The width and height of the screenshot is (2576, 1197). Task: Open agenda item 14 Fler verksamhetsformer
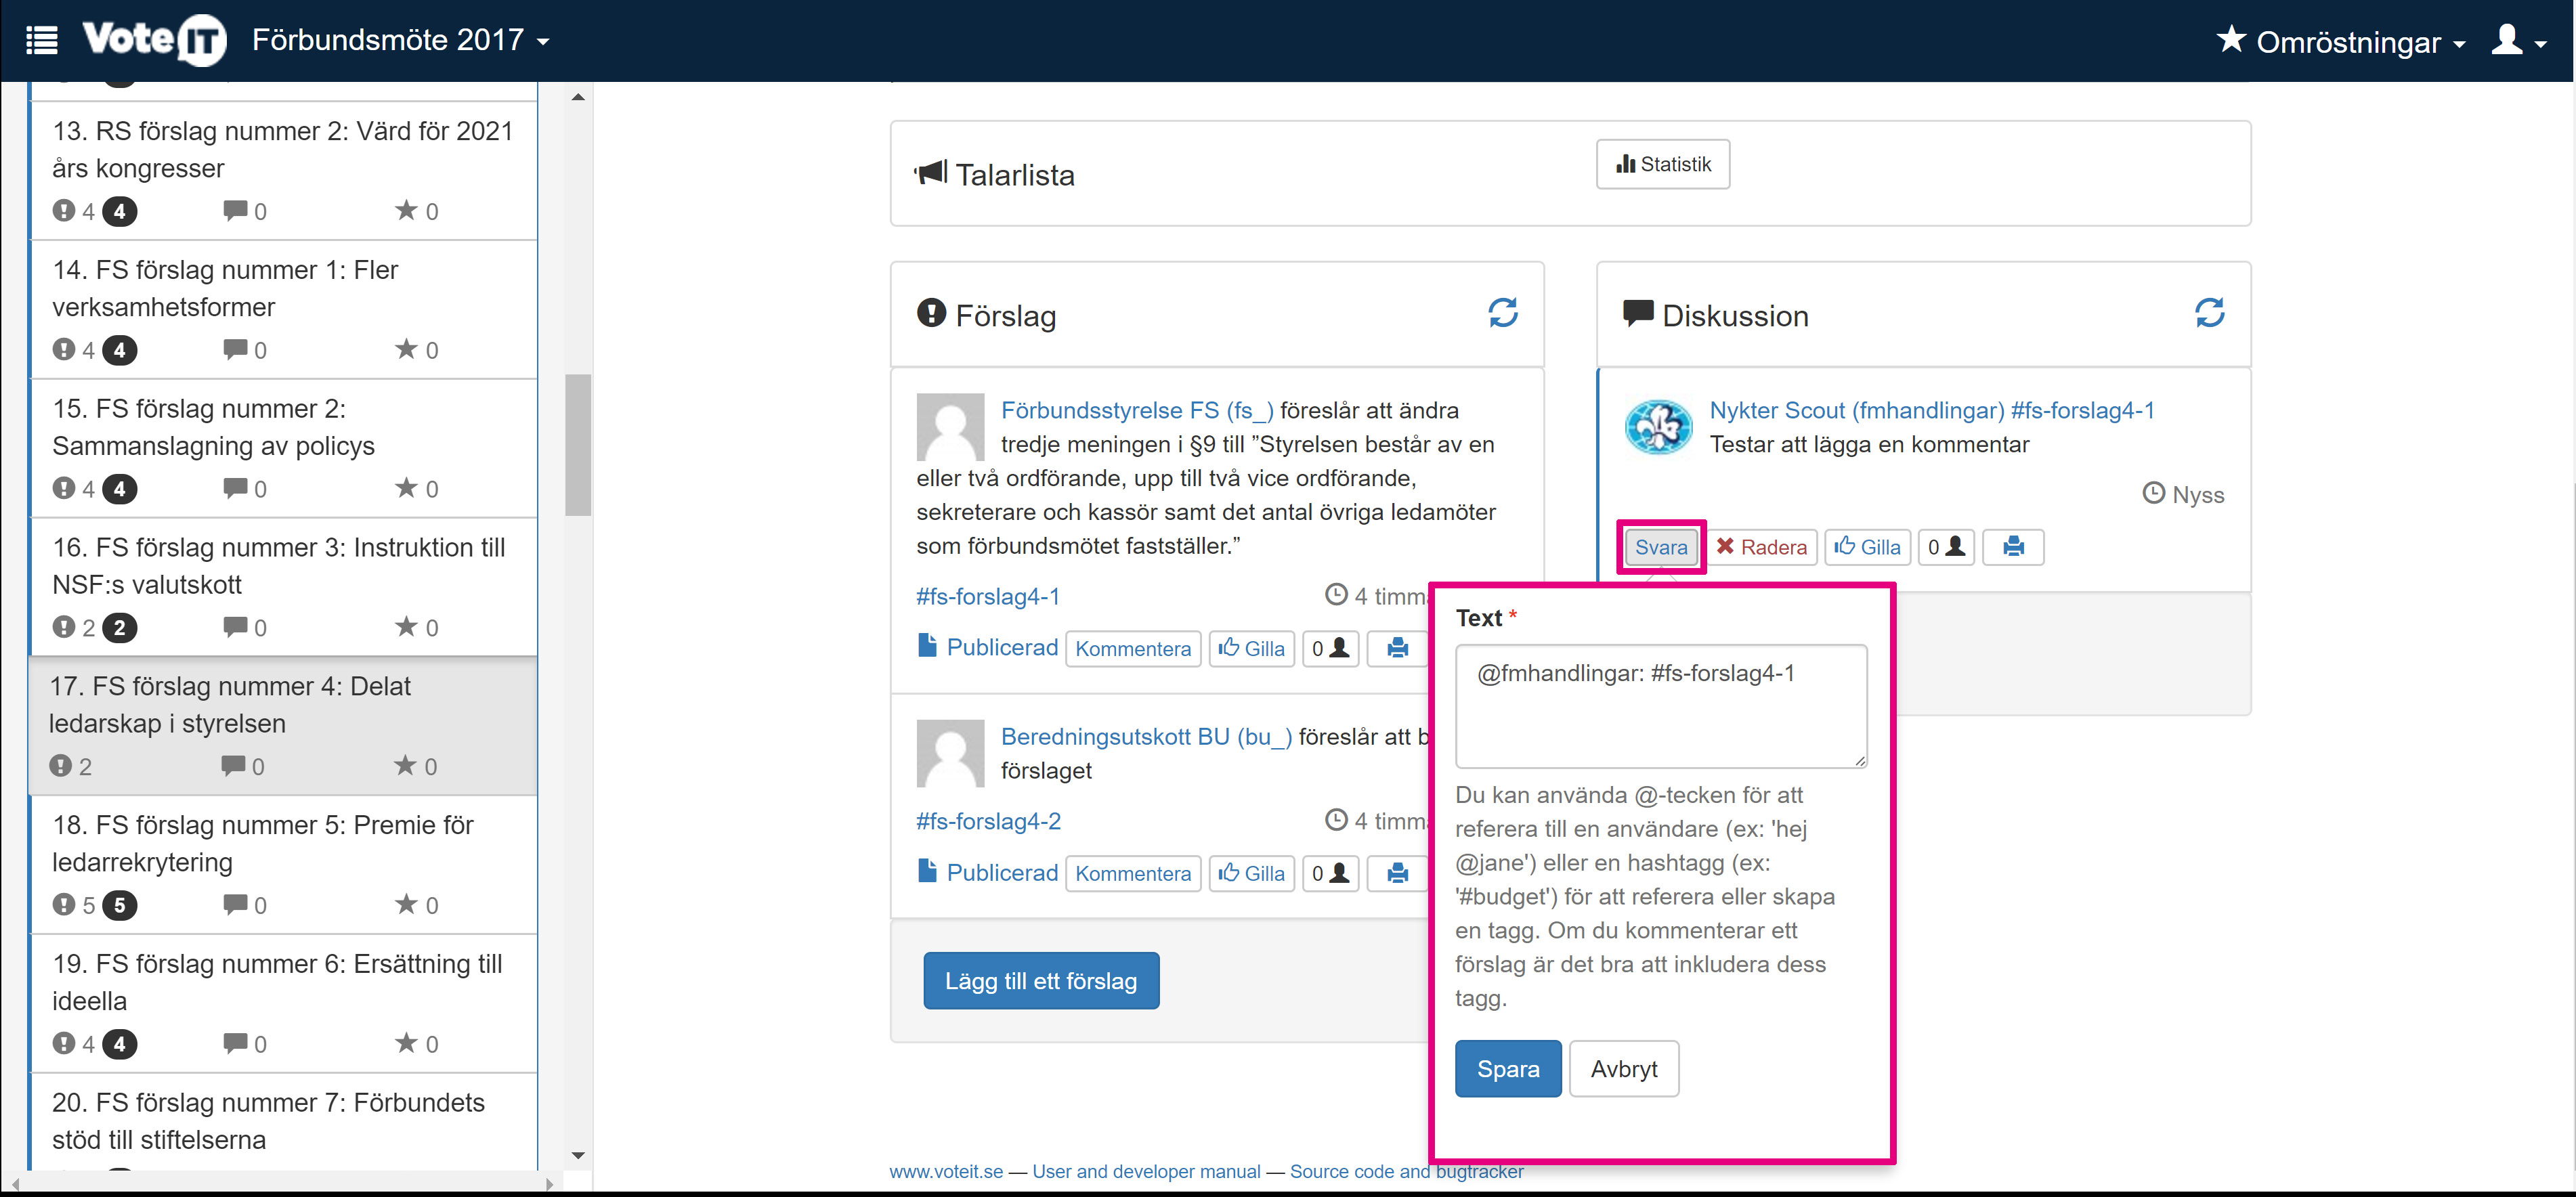284,309
